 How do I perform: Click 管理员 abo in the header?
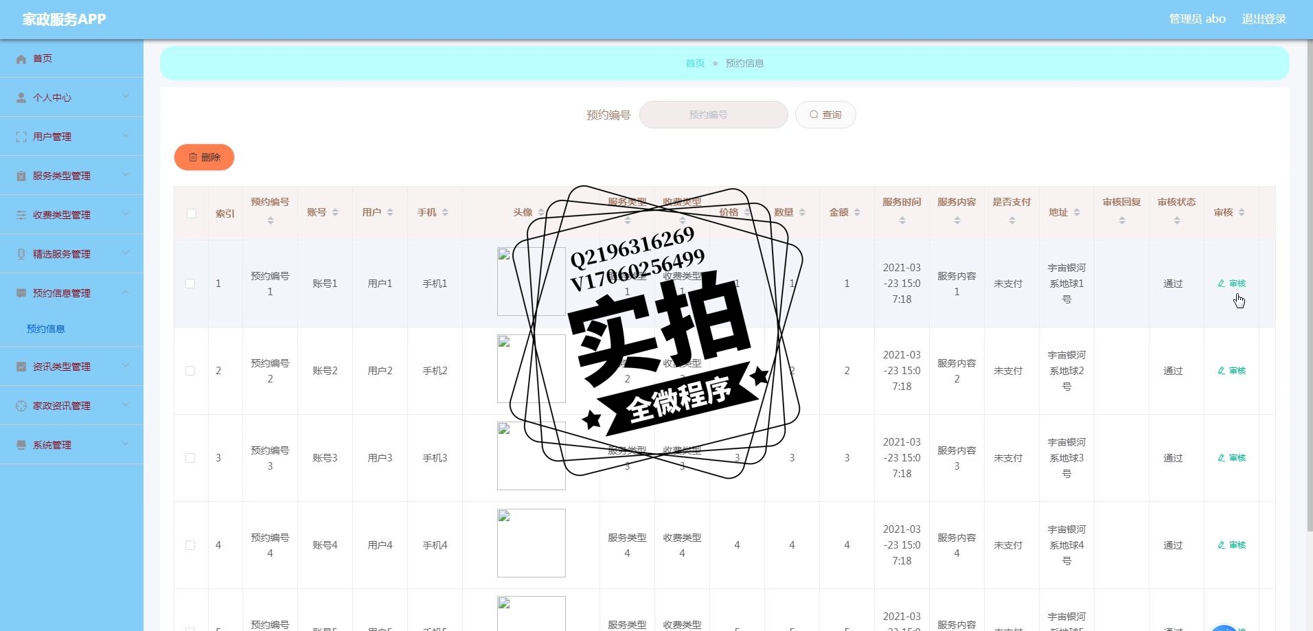tap(1197, 19)
